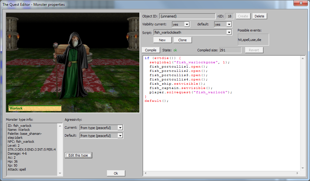310x181 pixels.
Task: Close the Monster properties window
Action: [x=301, y=3]
